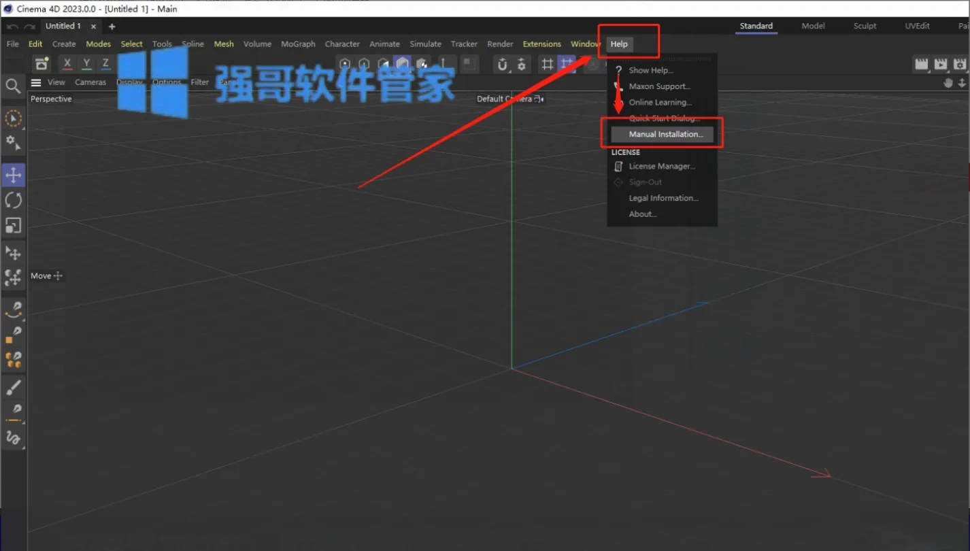Open License Manager... from menu
Image resolution: width=970 pixels, height=551 pixels.
click(663, 166)
